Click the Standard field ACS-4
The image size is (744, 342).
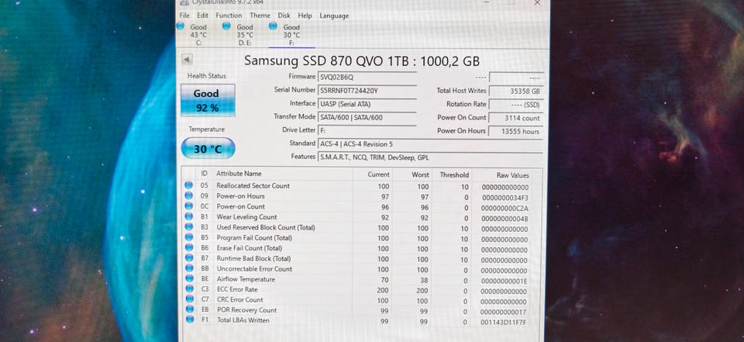430,144
